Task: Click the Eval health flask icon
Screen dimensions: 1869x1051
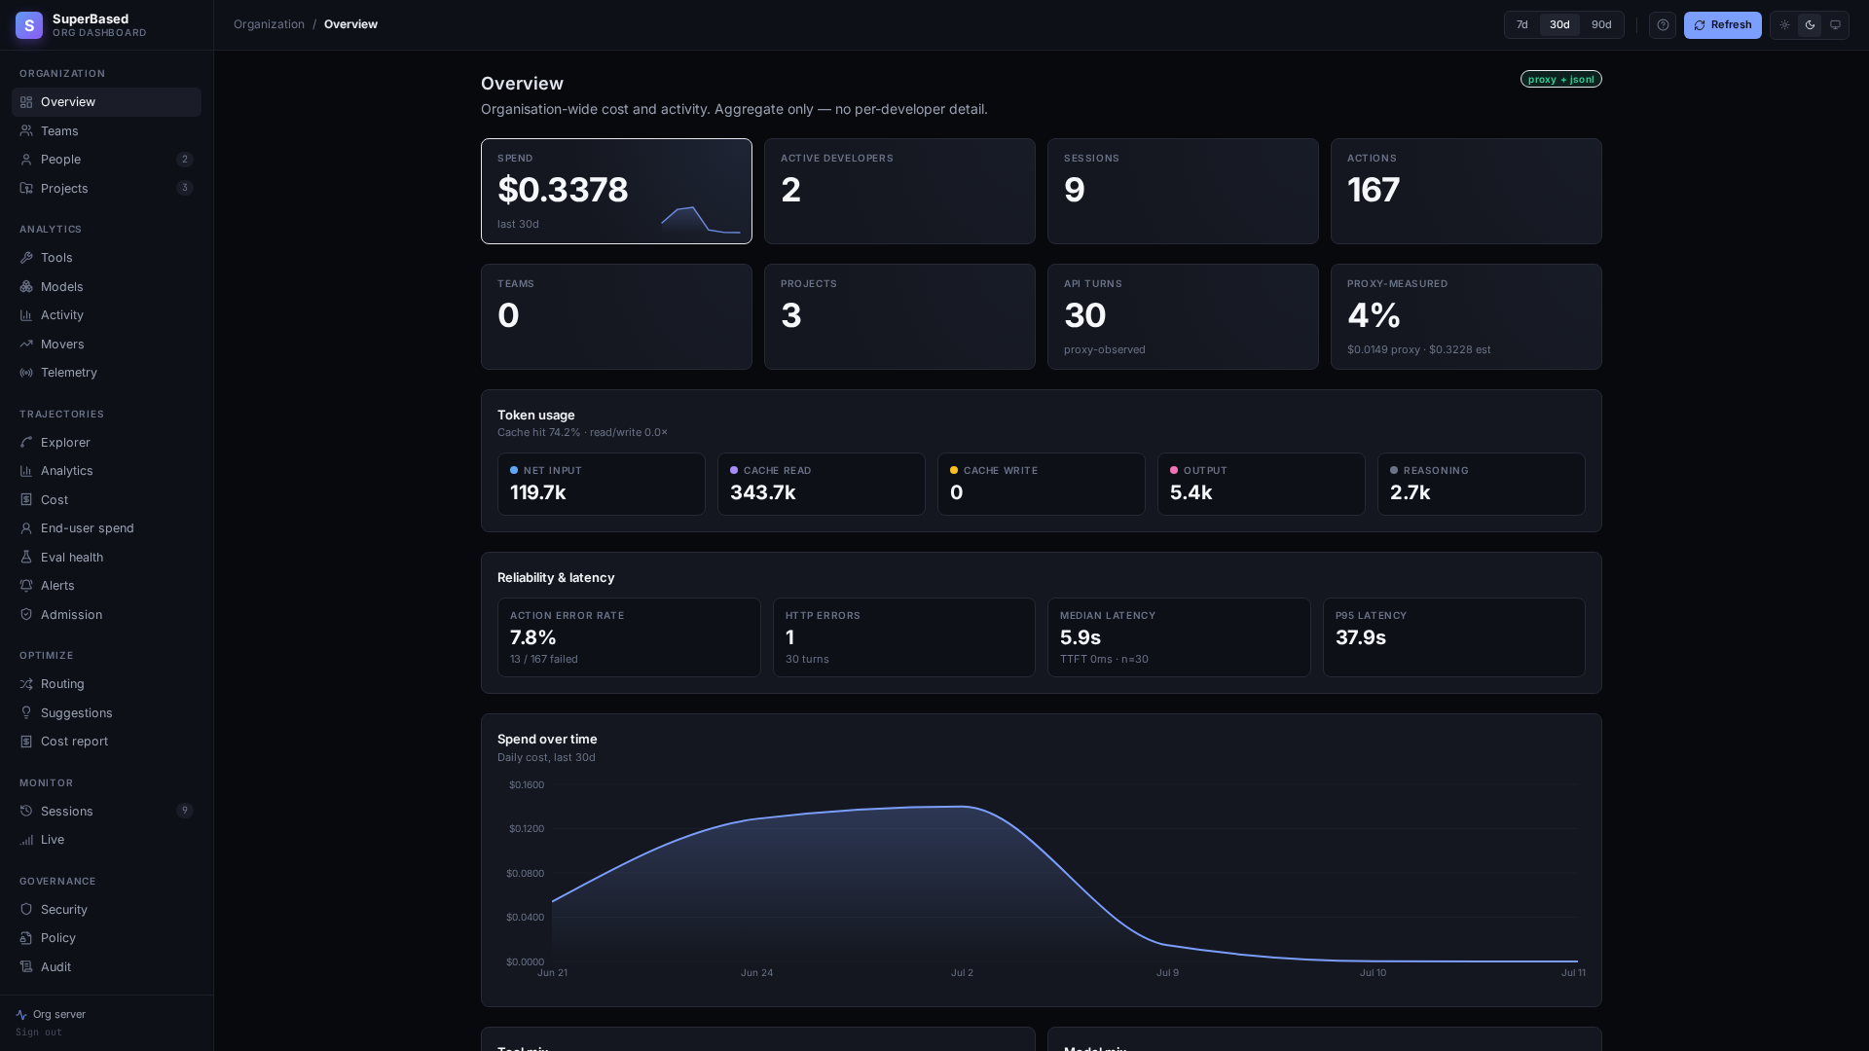Action: tap(26, 558)
